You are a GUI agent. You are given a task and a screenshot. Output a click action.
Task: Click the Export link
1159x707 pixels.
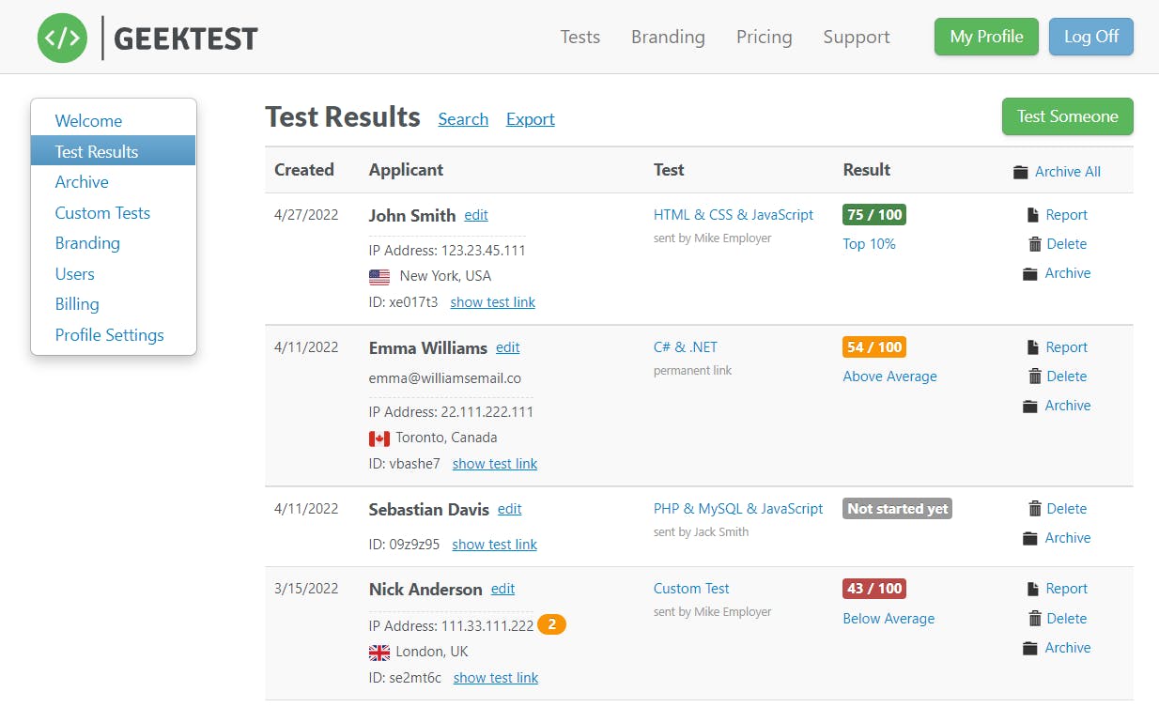(530, 119)
